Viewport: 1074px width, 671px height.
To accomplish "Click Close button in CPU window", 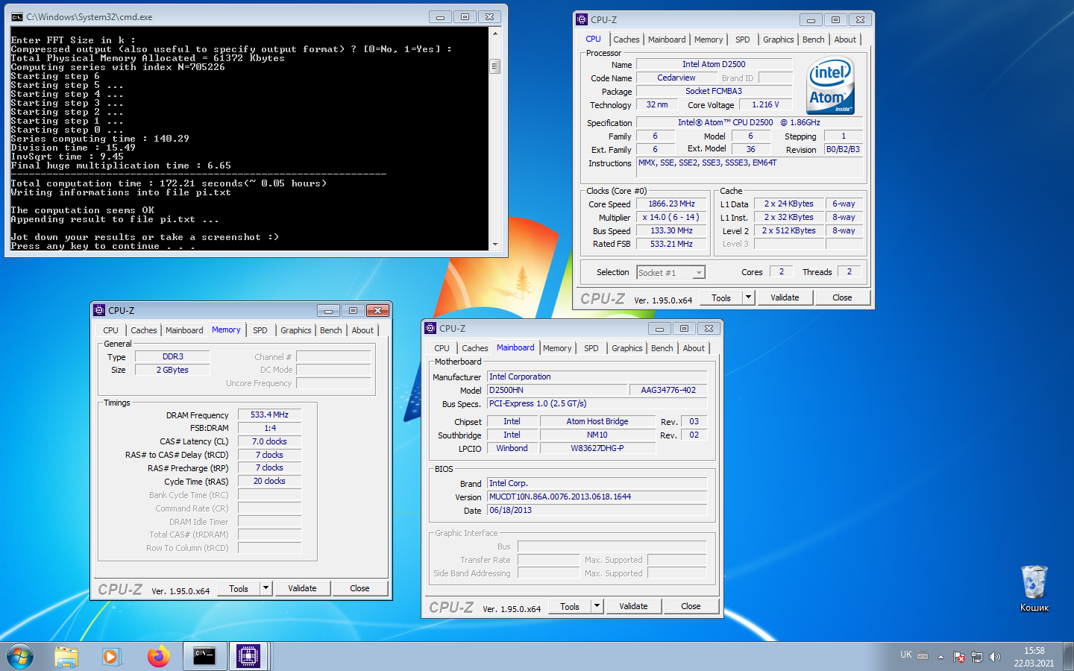I will 842,297.
